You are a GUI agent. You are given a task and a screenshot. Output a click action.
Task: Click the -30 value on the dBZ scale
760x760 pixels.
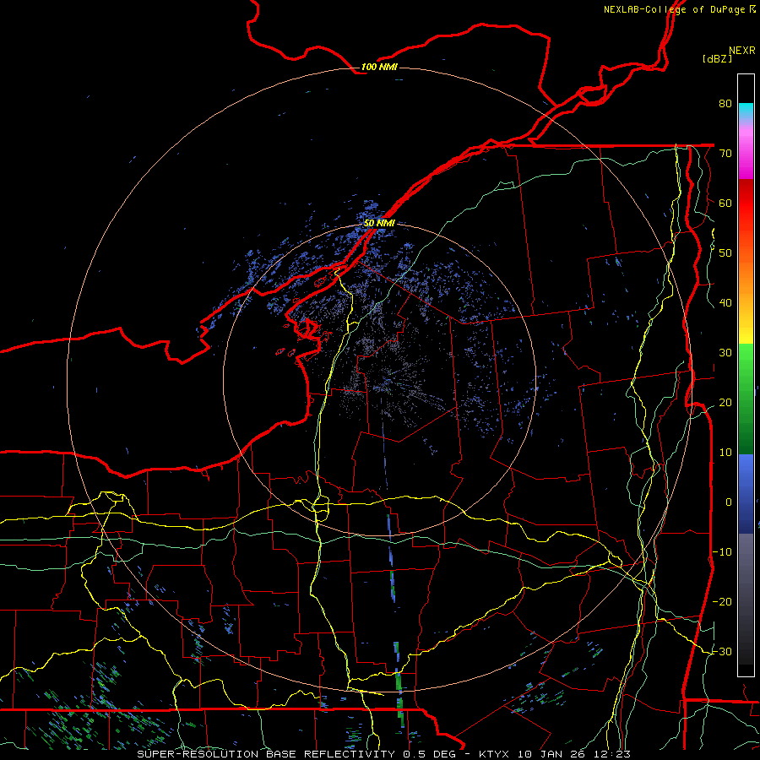tap(722, 651)
